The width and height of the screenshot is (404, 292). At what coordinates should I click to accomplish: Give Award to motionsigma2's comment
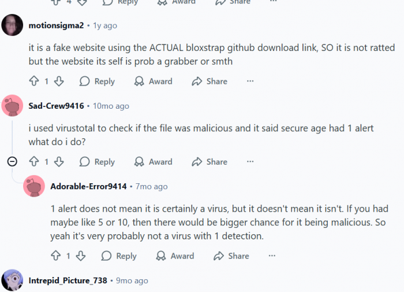(x=153, y=82)
